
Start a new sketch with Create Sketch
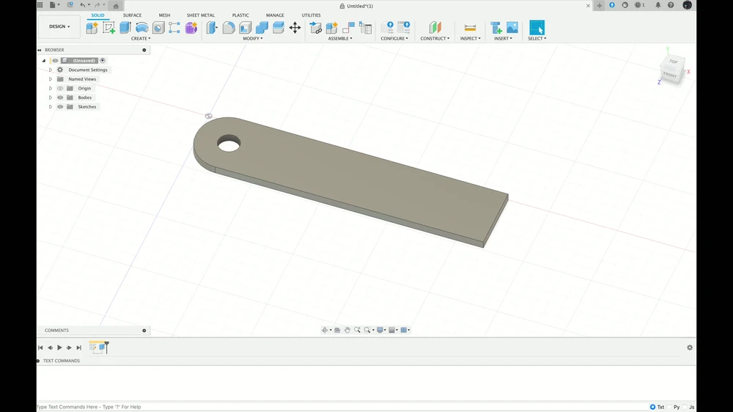(108, 28)
